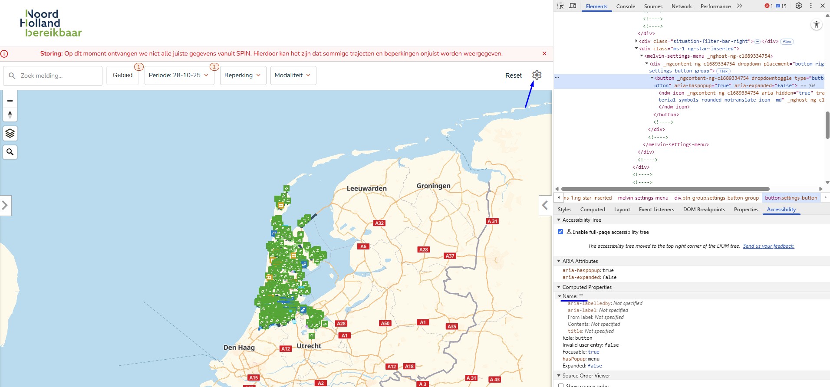Click the DevTools inspect element icon
The height and width of the screenshot is (387, 830).
click(560, 6)
